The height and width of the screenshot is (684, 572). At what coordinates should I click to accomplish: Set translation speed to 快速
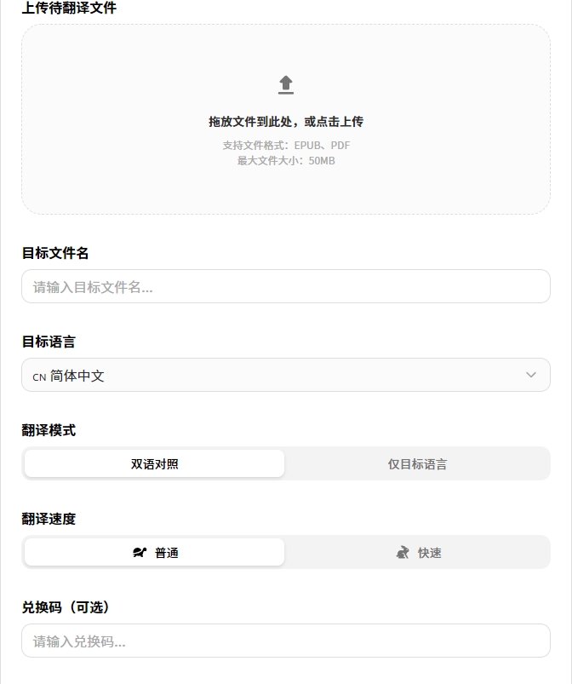coord(429,553)
